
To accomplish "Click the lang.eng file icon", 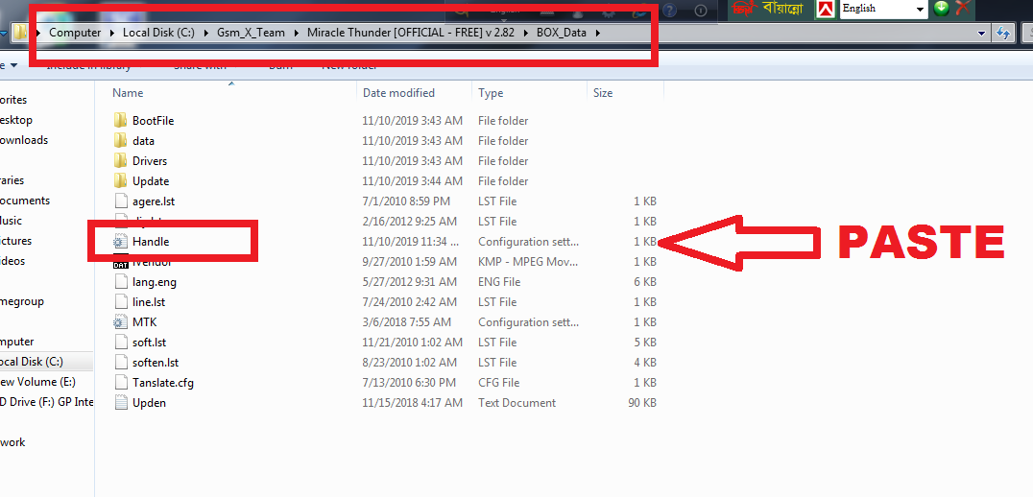I will (x=120, y=282).
